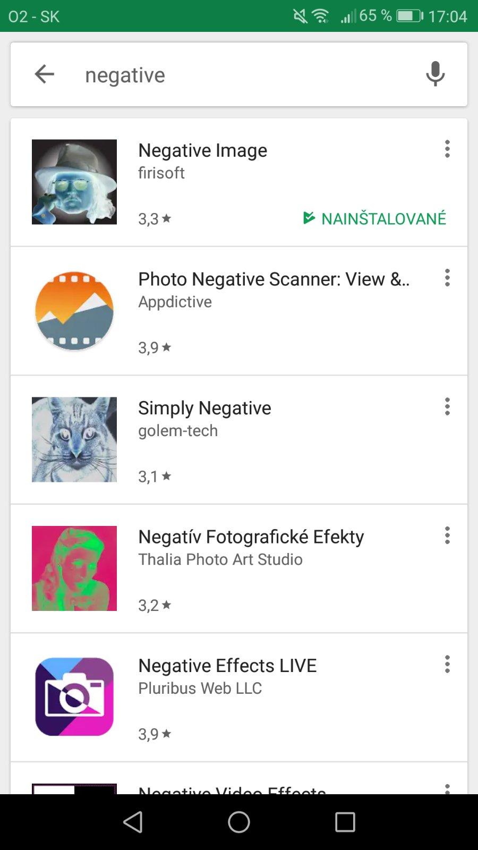Open Negative Effects LIVE listing title

coord(227,666)
